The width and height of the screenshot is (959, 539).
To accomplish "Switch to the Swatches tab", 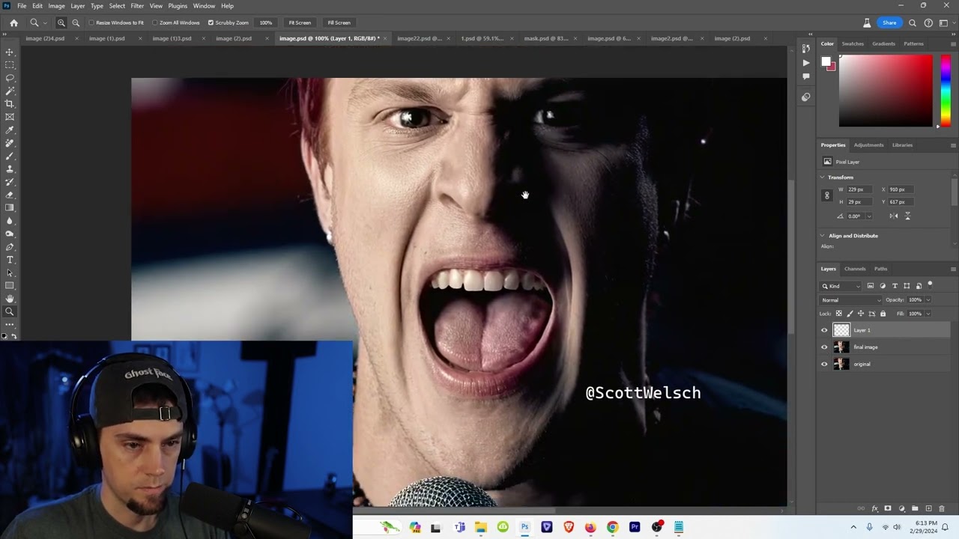I will (853, 44).
